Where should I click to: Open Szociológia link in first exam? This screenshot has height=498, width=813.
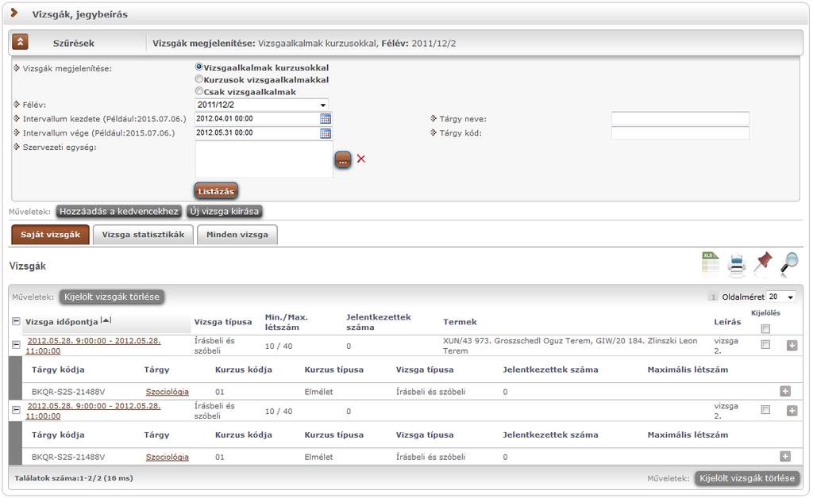[x=167, y=392]
